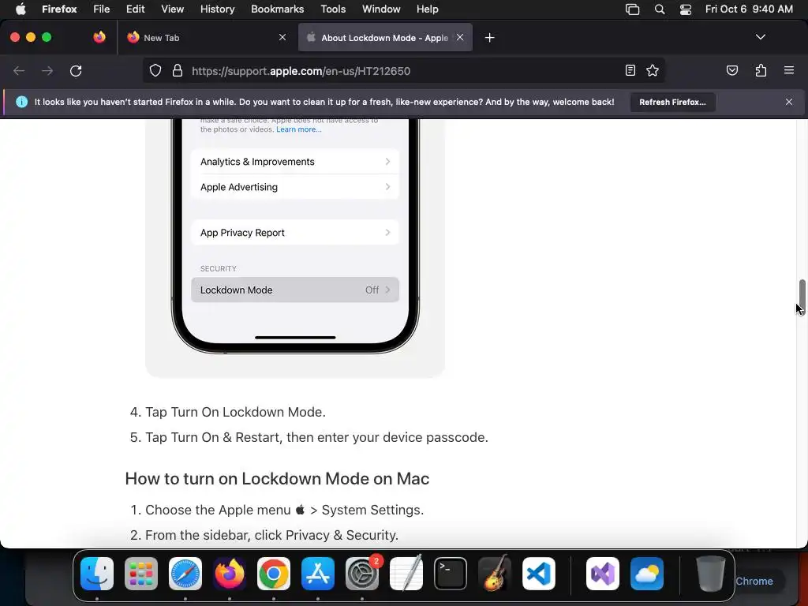Screen dimensions: 808x606
Task: Open a new tab with plus button
Action: pyautogui.click(x=489, y=38)
